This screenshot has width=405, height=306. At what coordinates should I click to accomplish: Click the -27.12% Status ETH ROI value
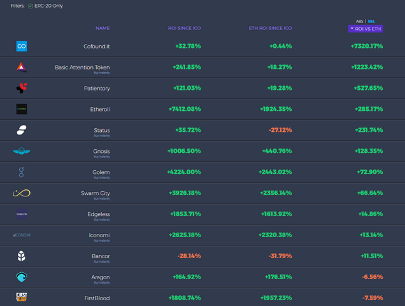pyautogui.click(x=280, y=130)
